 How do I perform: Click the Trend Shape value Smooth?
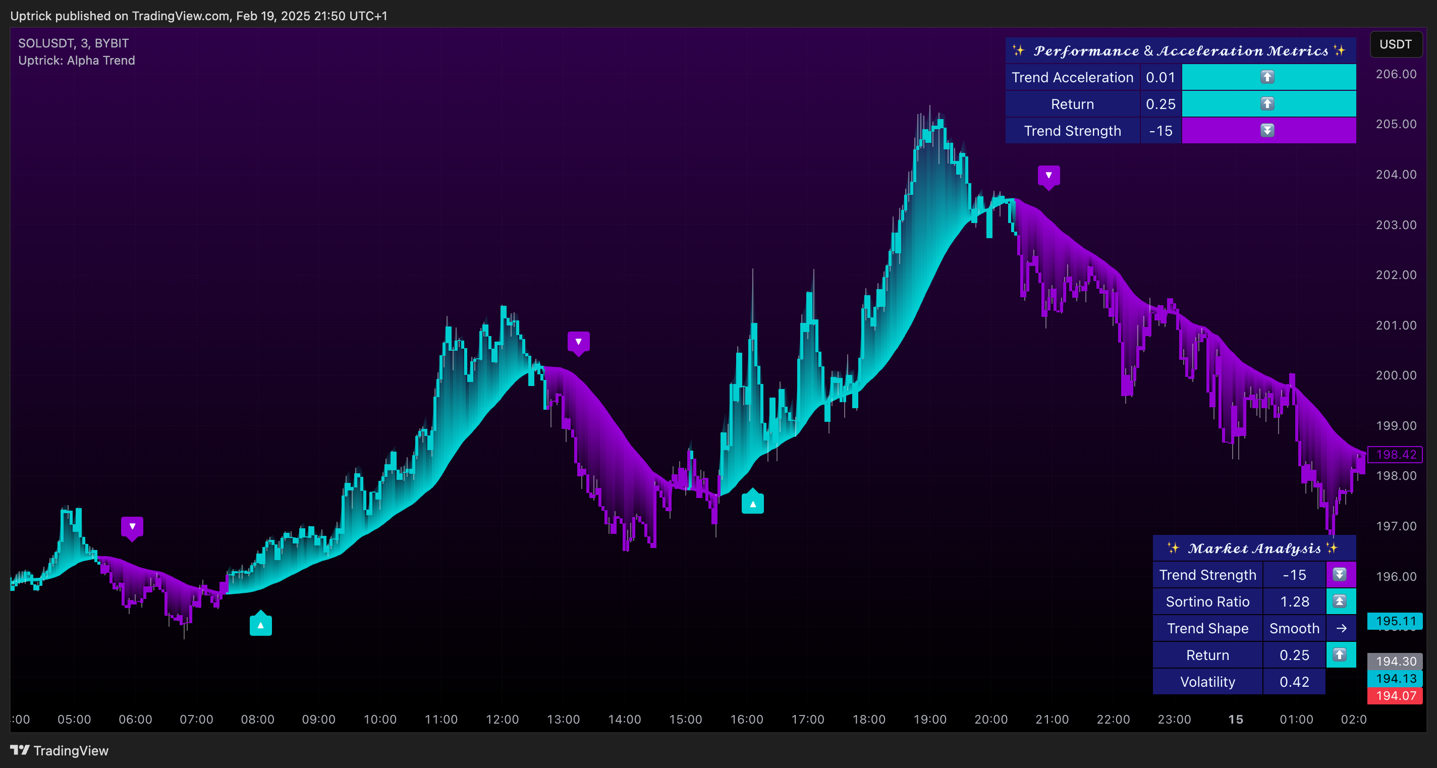(x=1294, y=629)
